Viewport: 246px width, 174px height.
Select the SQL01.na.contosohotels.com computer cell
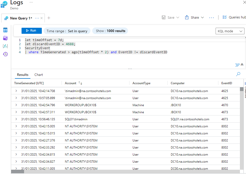pos(190,119)
